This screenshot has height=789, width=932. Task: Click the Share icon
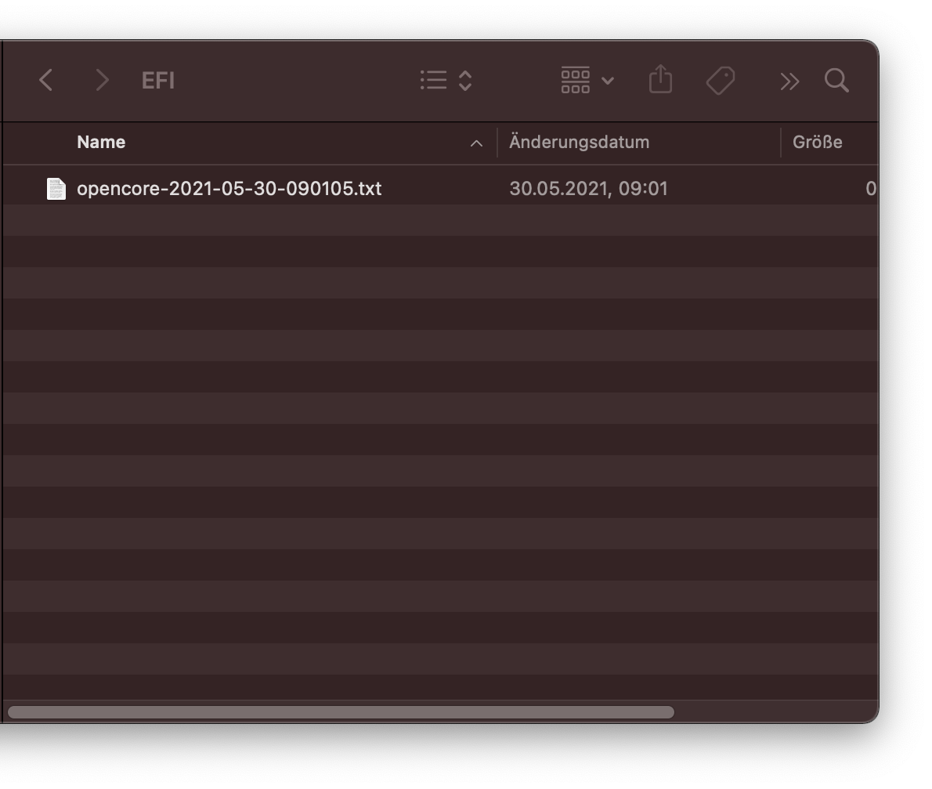660,80
